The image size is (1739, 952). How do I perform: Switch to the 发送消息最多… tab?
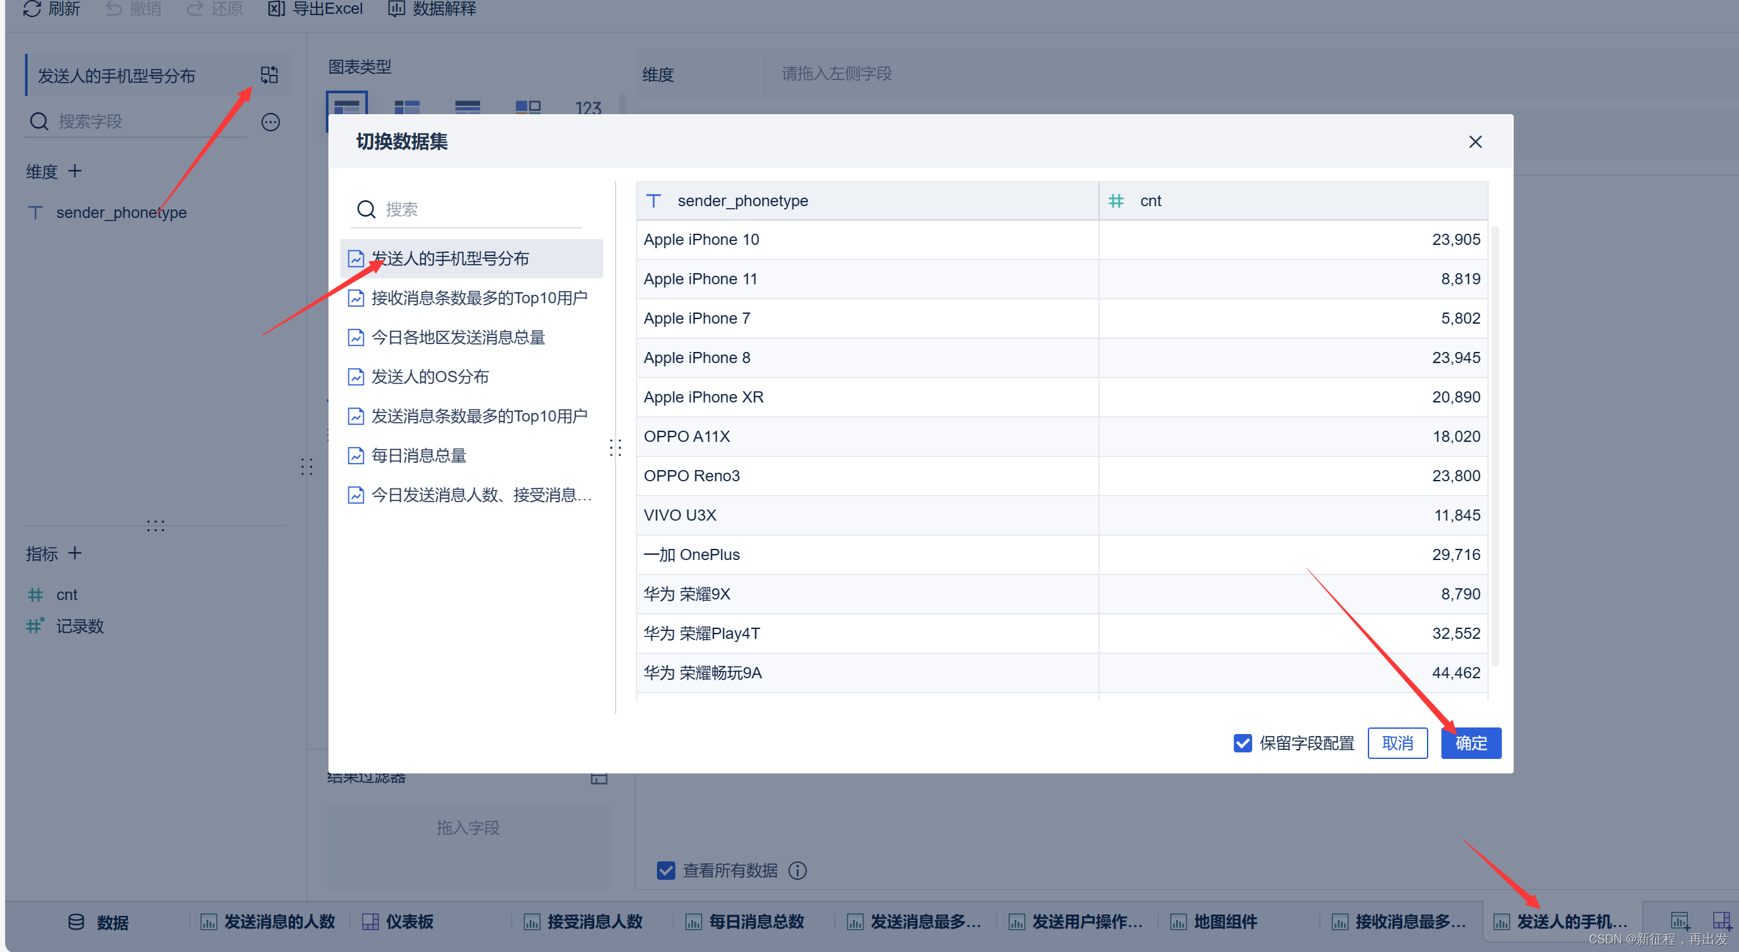pos(914,922)
